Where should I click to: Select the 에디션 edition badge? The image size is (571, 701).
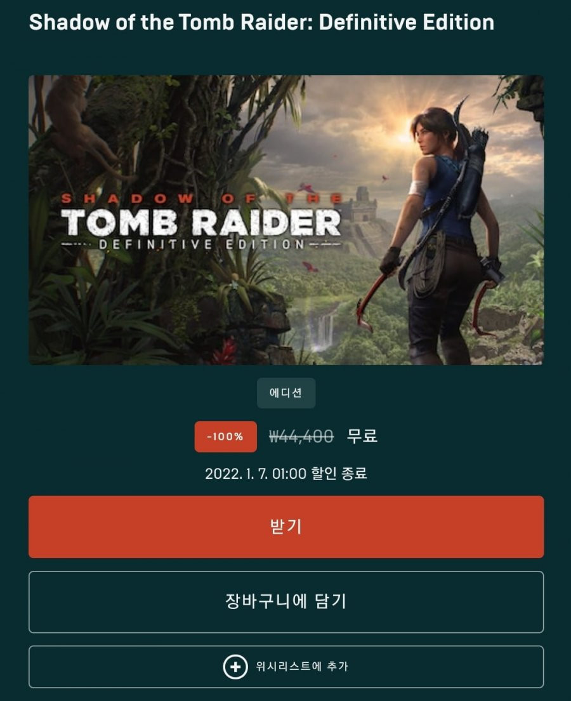[286, 393]
